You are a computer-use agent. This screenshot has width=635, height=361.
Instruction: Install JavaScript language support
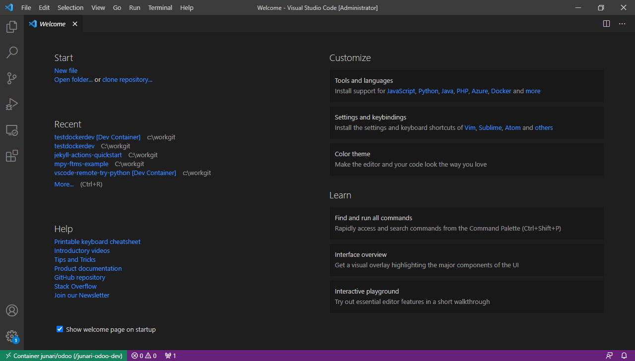pos(401,91)
